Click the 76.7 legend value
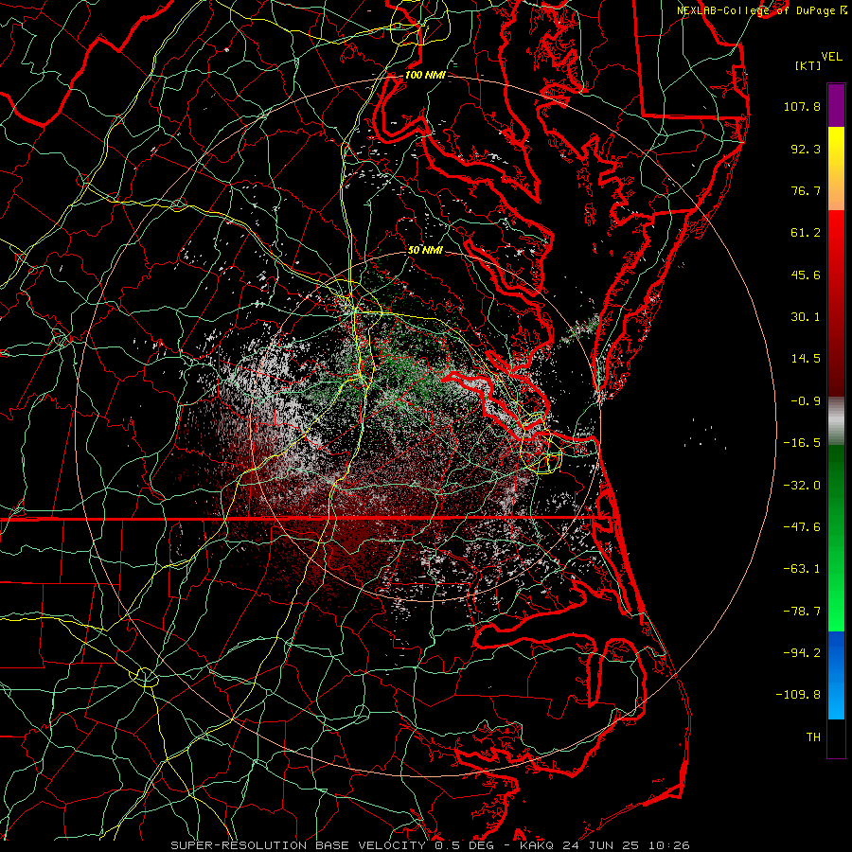This screenshot has width=852, height=852. click(806, 190)
